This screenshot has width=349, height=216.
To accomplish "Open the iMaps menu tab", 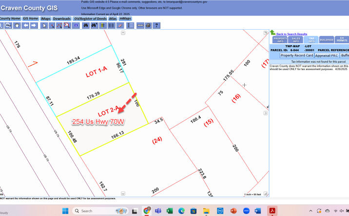I will [x=46, y=18].
